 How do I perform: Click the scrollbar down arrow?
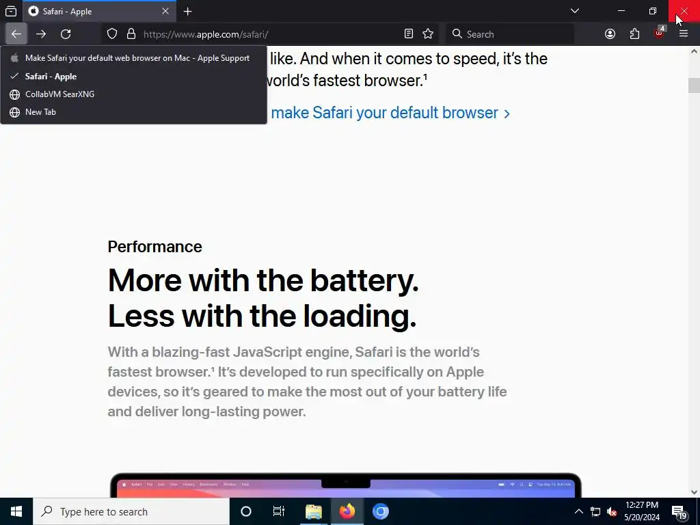coord(694,492)
